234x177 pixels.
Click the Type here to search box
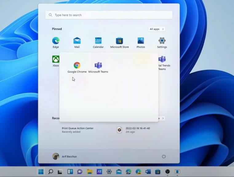point(109,15)
